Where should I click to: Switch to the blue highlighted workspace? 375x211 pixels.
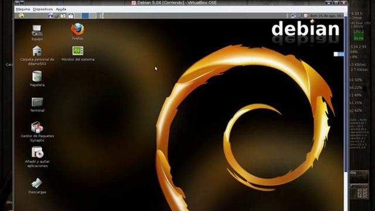tap(85, 16)
